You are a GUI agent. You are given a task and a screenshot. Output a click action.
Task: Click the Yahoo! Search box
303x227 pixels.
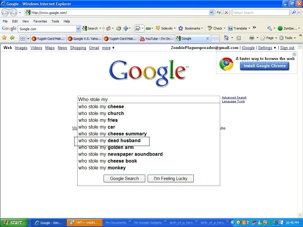tap(260, 12)
